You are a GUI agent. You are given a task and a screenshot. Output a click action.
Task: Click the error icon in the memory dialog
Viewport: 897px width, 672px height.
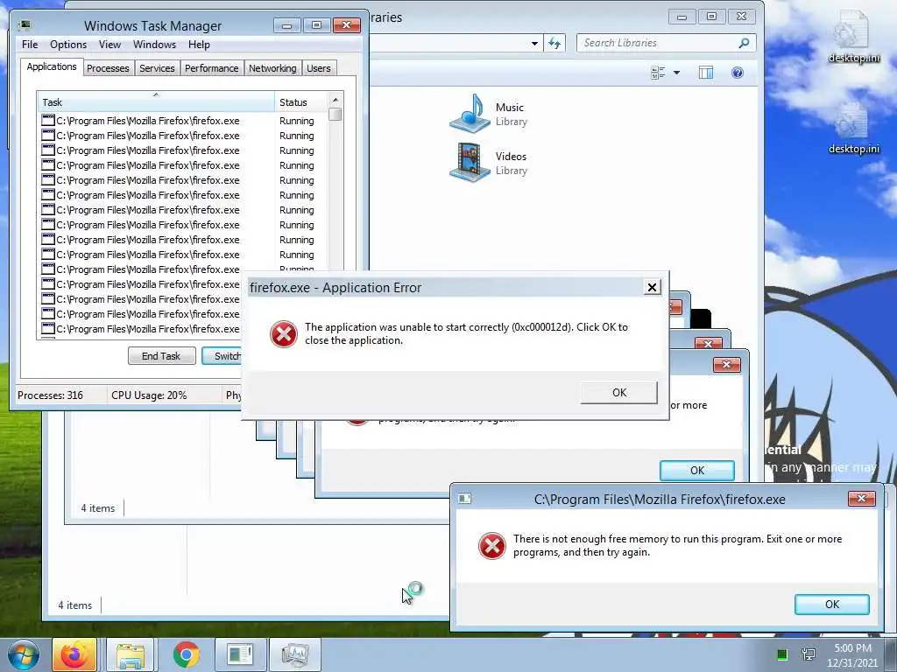coord(491,546)
